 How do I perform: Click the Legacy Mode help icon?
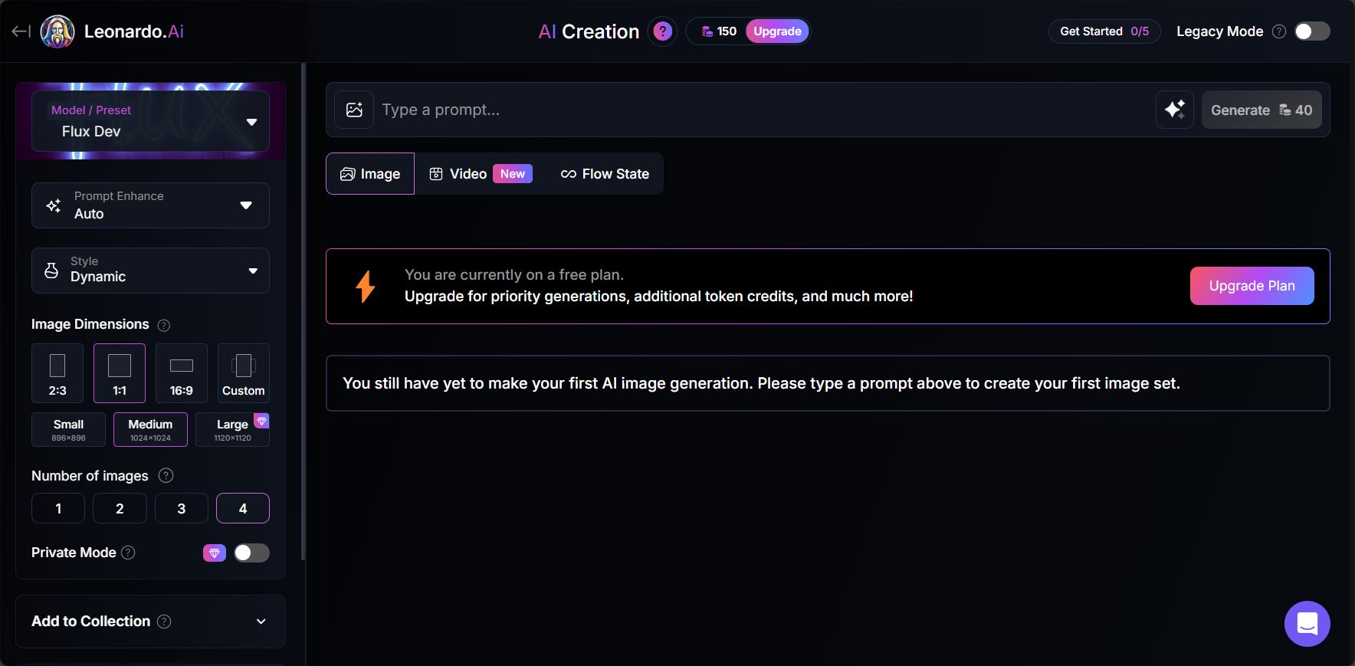1279,31
